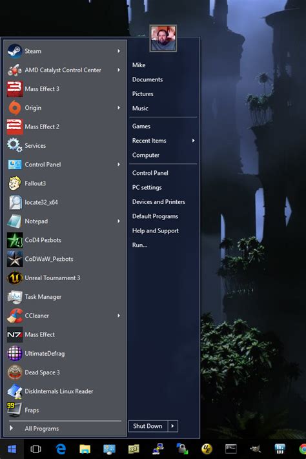Click the user account picture thumbnail
The width and height of the screenshot is (306, 459).
163,38
